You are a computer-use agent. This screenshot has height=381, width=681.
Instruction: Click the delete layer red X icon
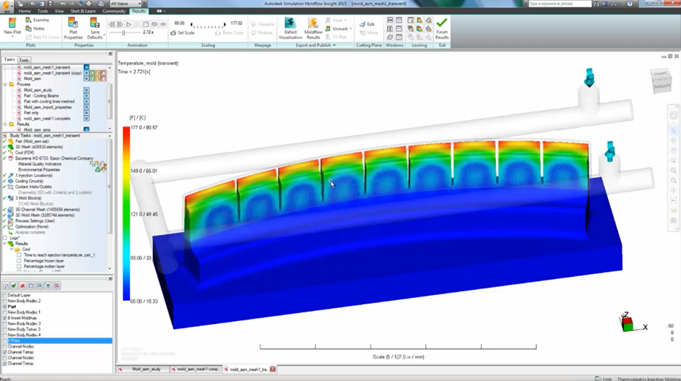pos(22,286)
